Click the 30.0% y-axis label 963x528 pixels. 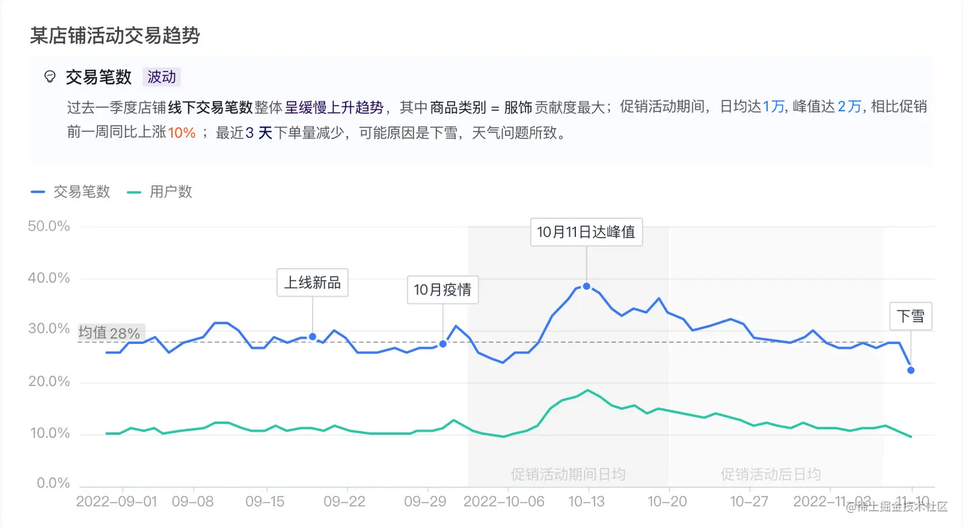click(49, 329)
